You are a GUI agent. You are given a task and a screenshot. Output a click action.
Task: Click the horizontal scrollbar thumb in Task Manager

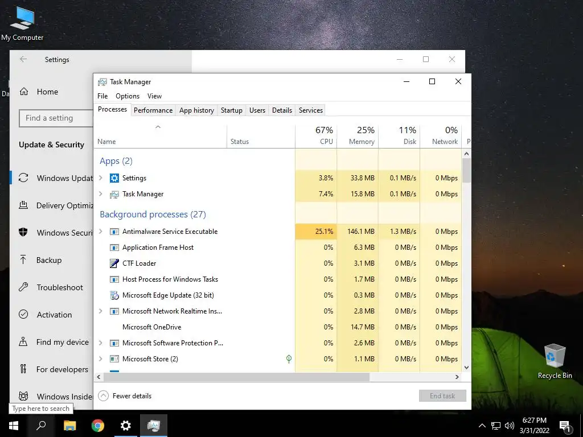point(236,377)
